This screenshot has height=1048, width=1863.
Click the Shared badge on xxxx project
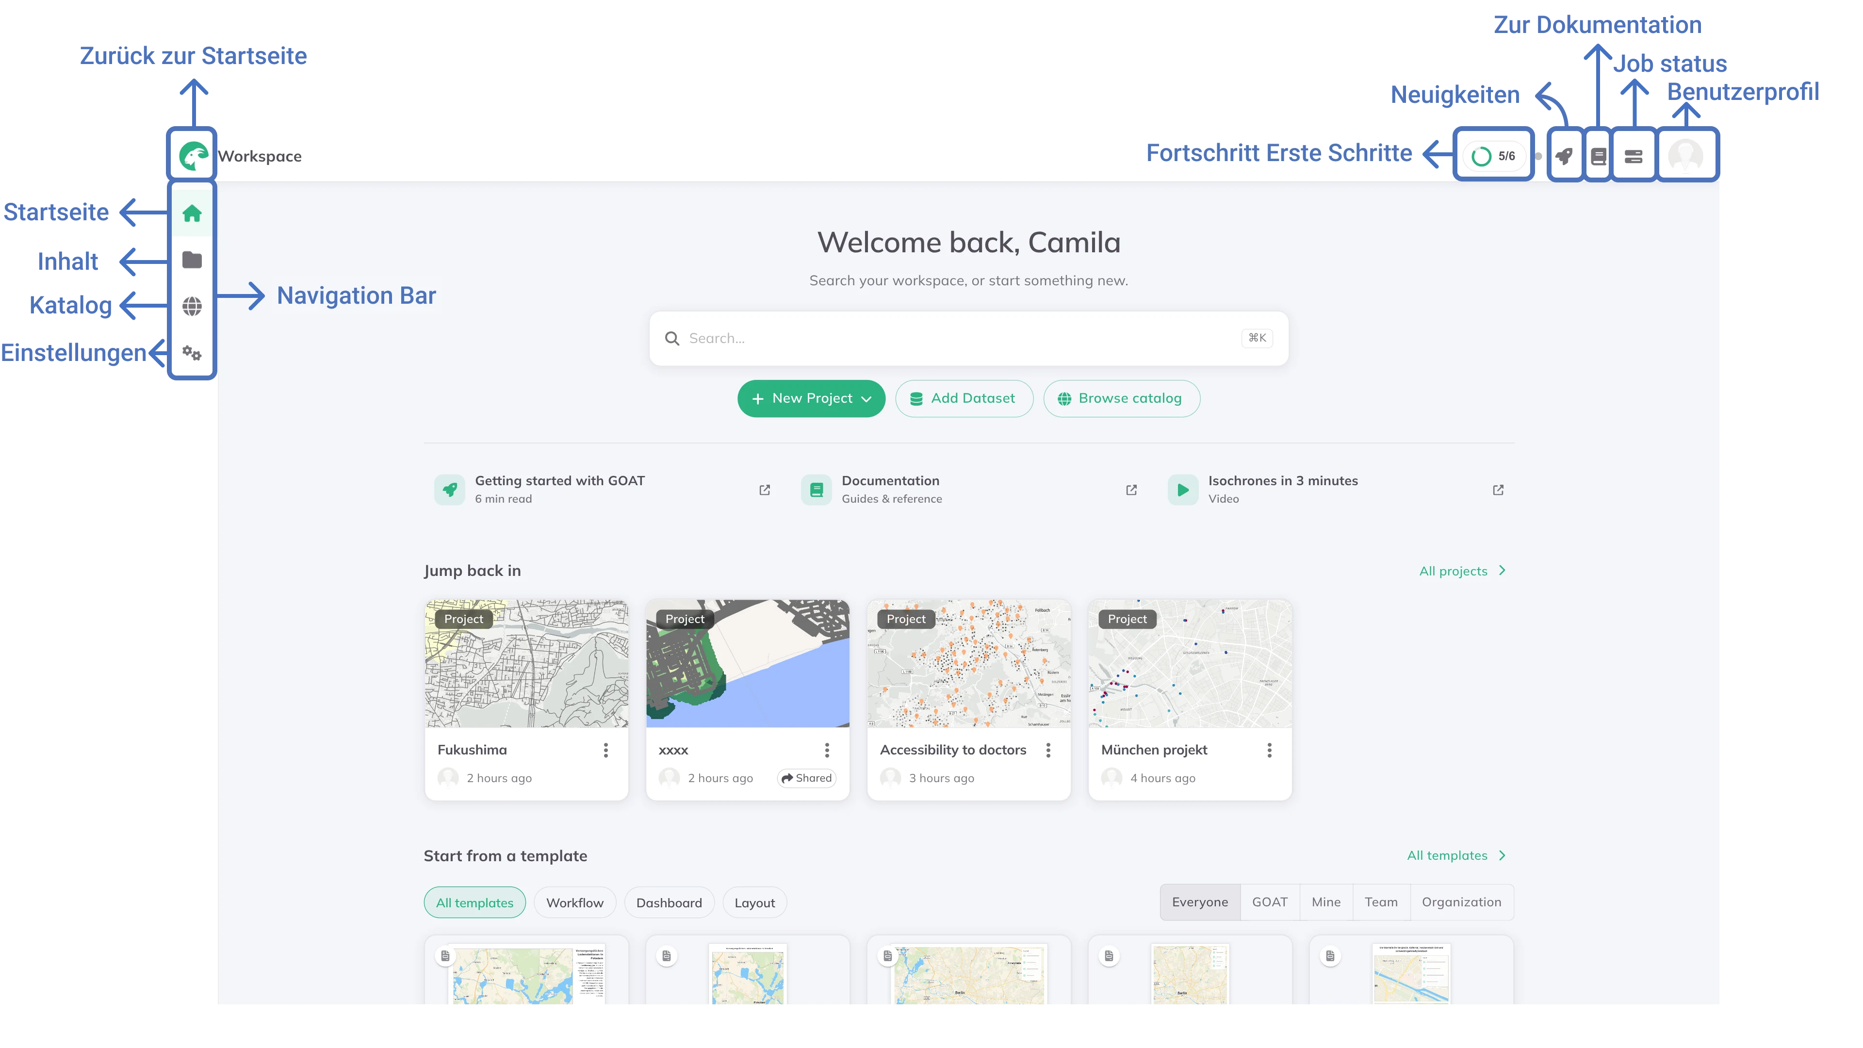(x=806, y=777)
